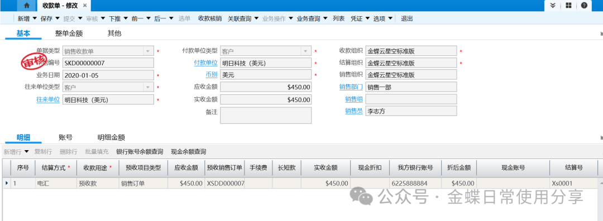This screenshot has height=221, width=603.
Task: Collapse the header panel with right-edge arrow
Action: [601, 34]
